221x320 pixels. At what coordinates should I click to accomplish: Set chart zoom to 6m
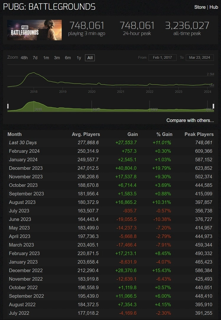point(68,58)
